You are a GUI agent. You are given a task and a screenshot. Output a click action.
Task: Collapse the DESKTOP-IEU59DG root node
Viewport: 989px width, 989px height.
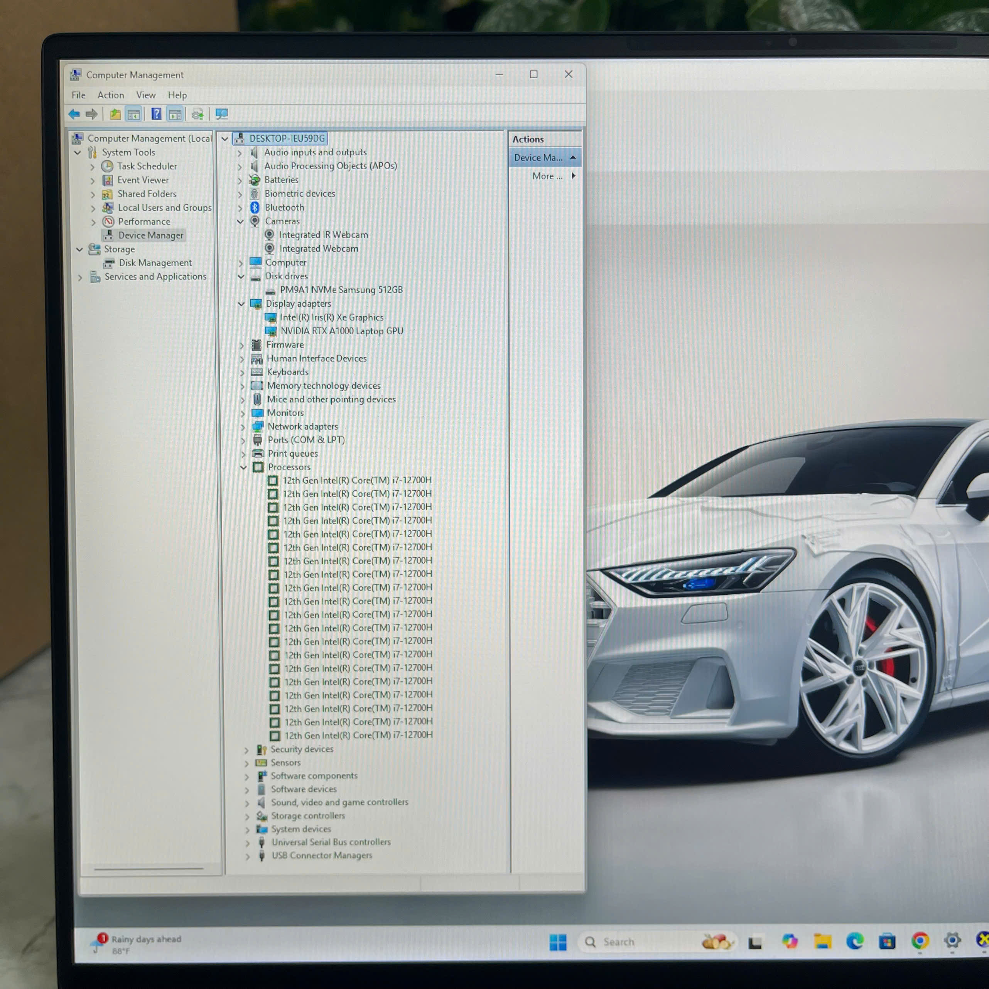click(224, 139)
